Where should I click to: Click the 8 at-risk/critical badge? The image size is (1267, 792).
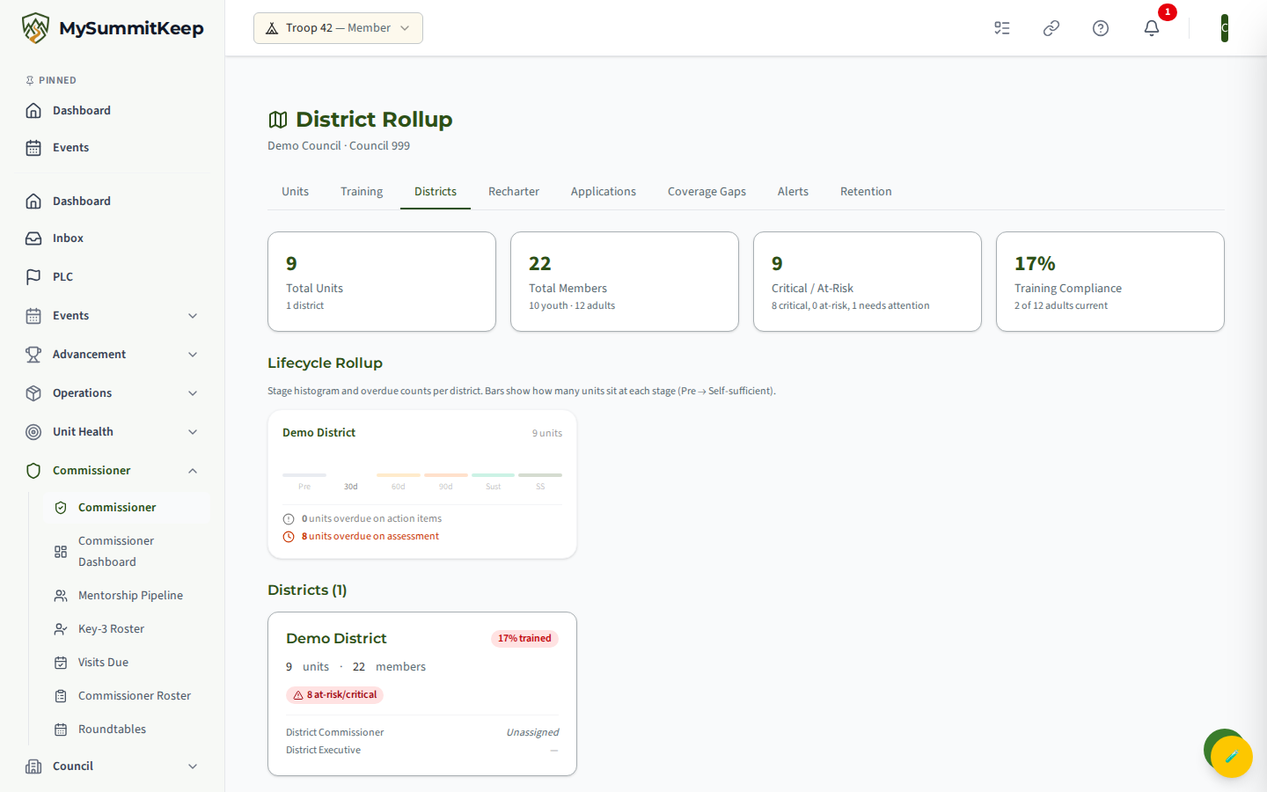[334, 695]
